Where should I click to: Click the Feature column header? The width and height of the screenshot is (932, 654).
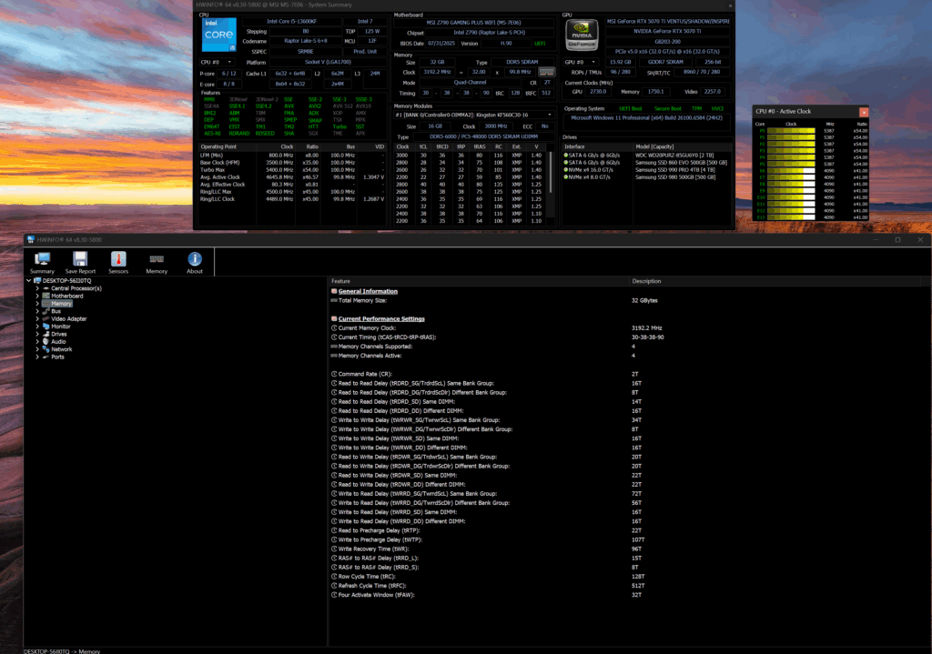click(x=479, y=281)
